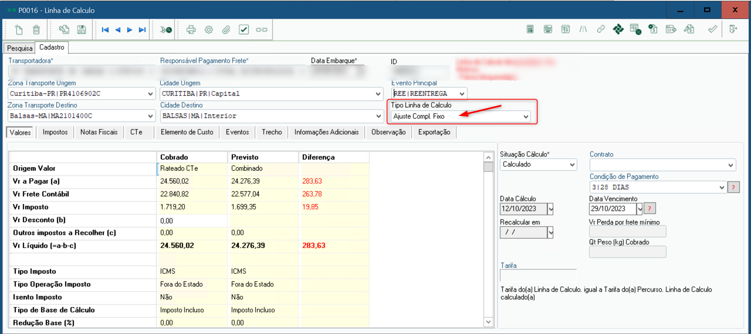Open Evento Principal dropdown
The image size is (751, 334).
[x=462, y=94]
